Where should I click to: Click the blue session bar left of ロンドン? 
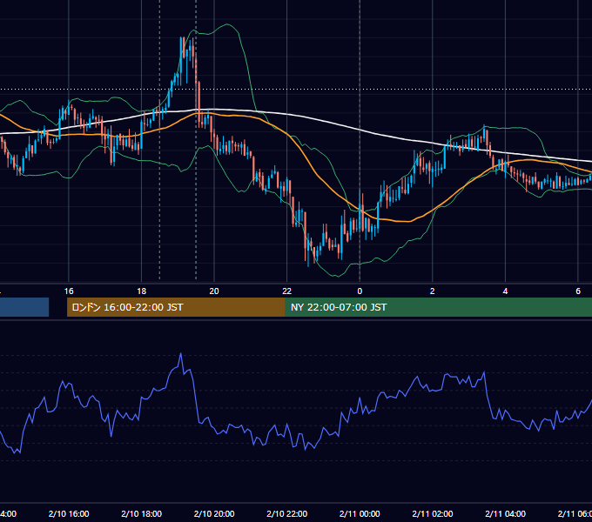(24, 307)
